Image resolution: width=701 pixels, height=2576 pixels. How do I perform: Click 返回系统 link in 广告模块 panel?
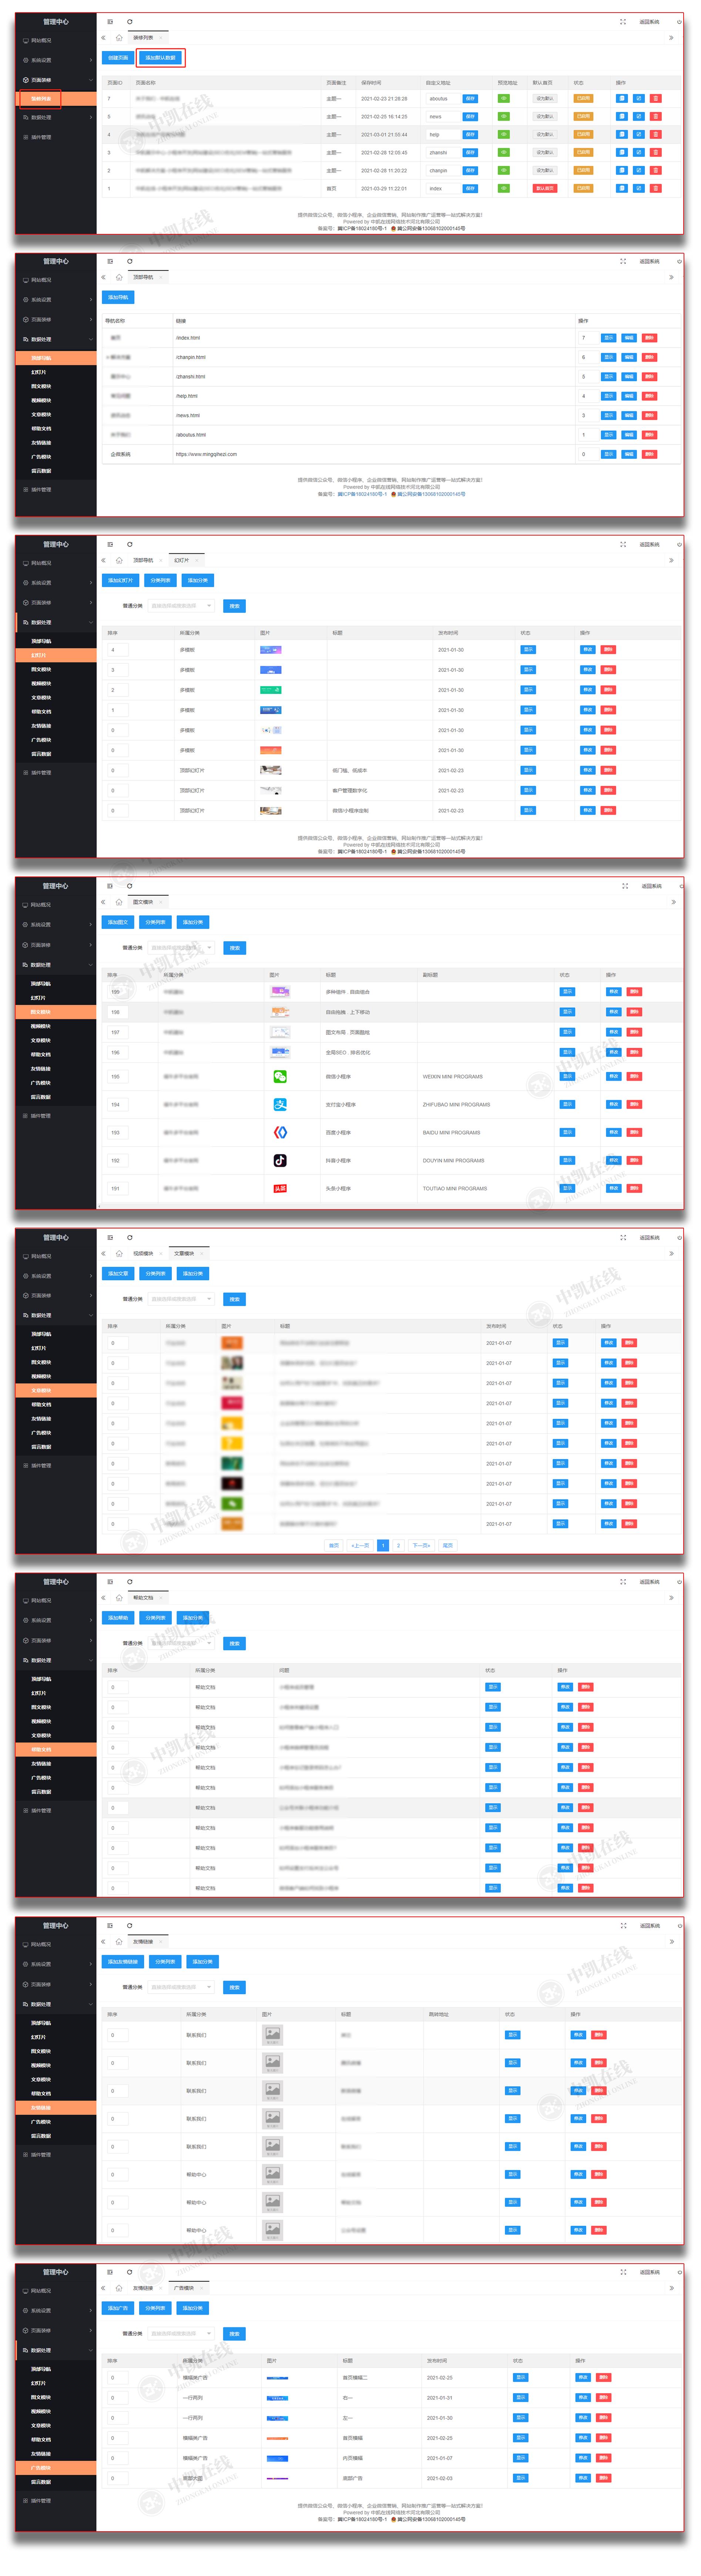[650, 2272]
